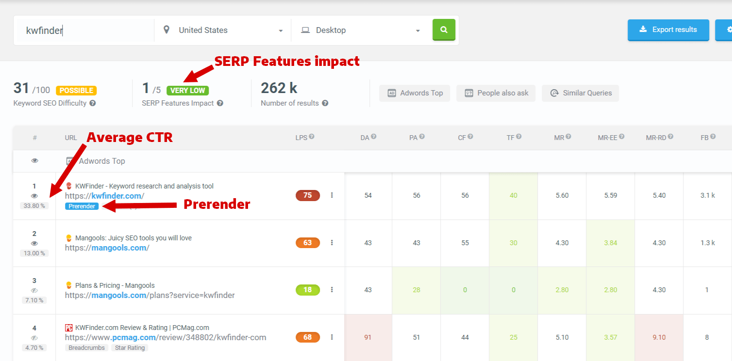Toggle eye icon for rank 3 result
Image resolution: width=732 pixels, height=361 pixels.
(34, 291)
